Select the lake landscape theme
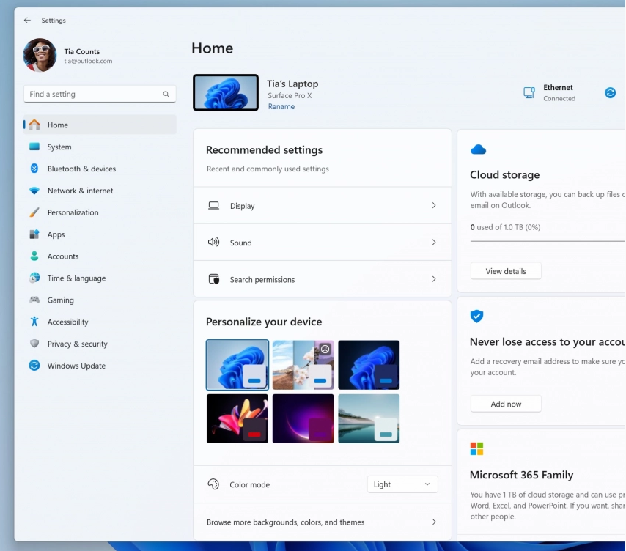The height and width of the screenshot is (551, 626). pyautogui.click(x=369, y=418)
